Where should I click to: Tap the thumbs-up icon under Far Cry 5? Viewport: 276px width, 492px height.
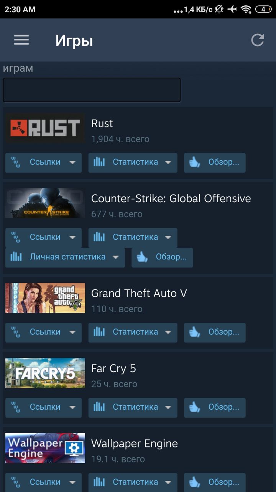(x=194, y=407)
